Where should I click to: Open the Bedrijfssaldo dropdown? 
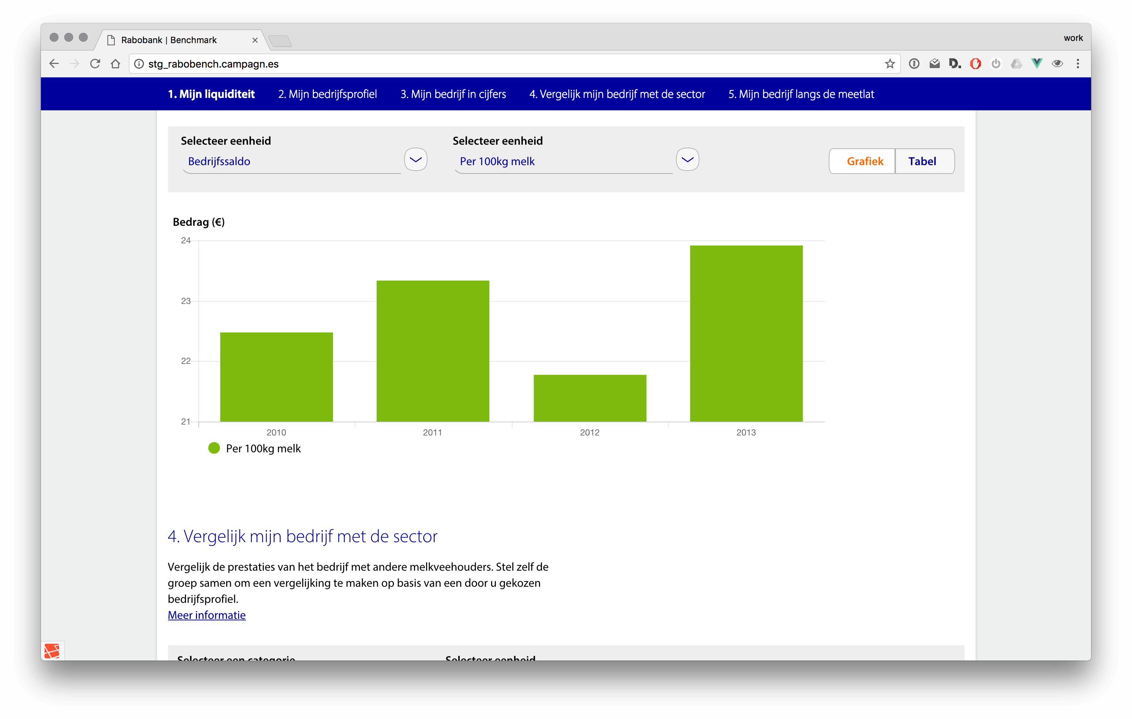click(415, 159)
